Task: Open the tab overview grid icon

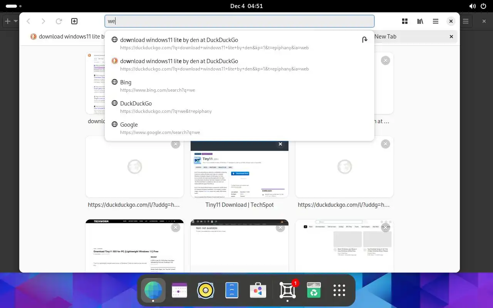Action: click(x=405, y=21)
